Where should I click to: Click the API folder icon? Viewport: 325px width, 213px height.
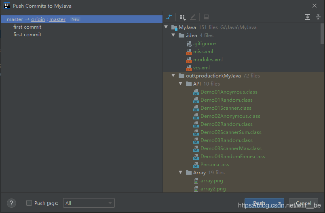coord(189,84)
